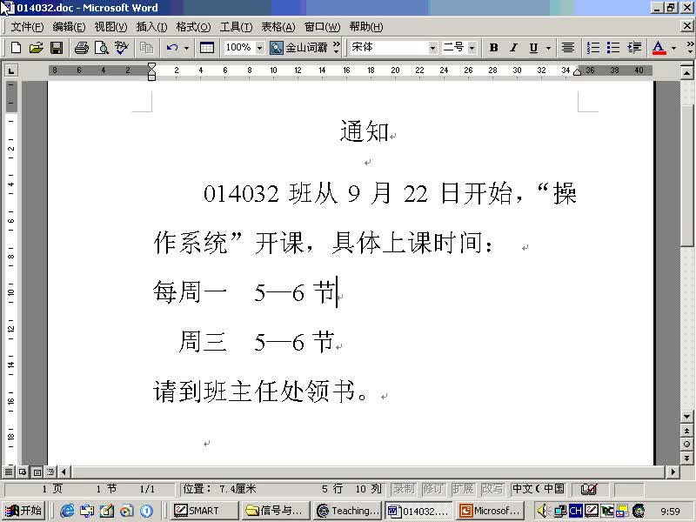Click the tab stop type selector
696x522 pixels.
[x=10, y=70]
